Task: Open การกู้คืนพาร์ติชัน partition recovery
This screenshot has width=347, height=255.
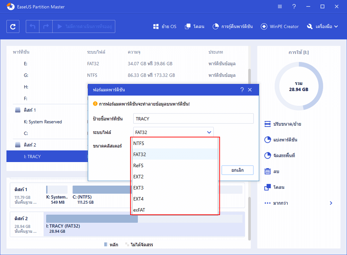Action: pyautogui.click(x=232, y=27)
